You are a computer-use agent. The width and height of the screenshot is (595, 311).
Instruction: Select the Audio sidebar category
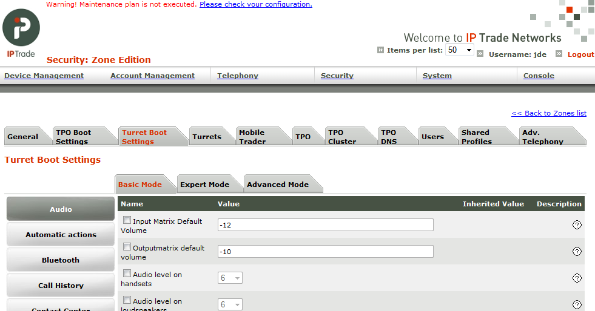coord(61,209)
